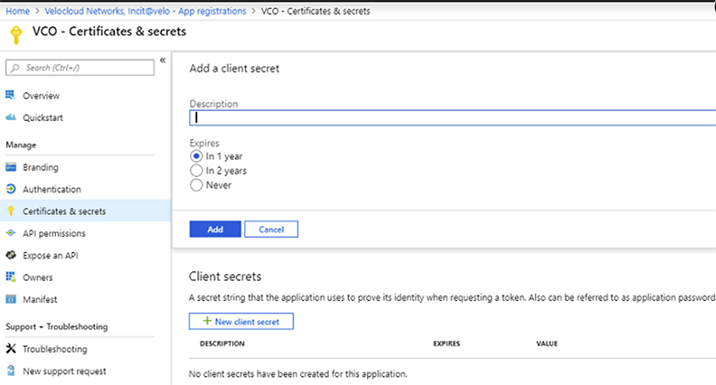Open New support request menu item
The height and width of the screenshot is (385, 716).
point(63,371)
